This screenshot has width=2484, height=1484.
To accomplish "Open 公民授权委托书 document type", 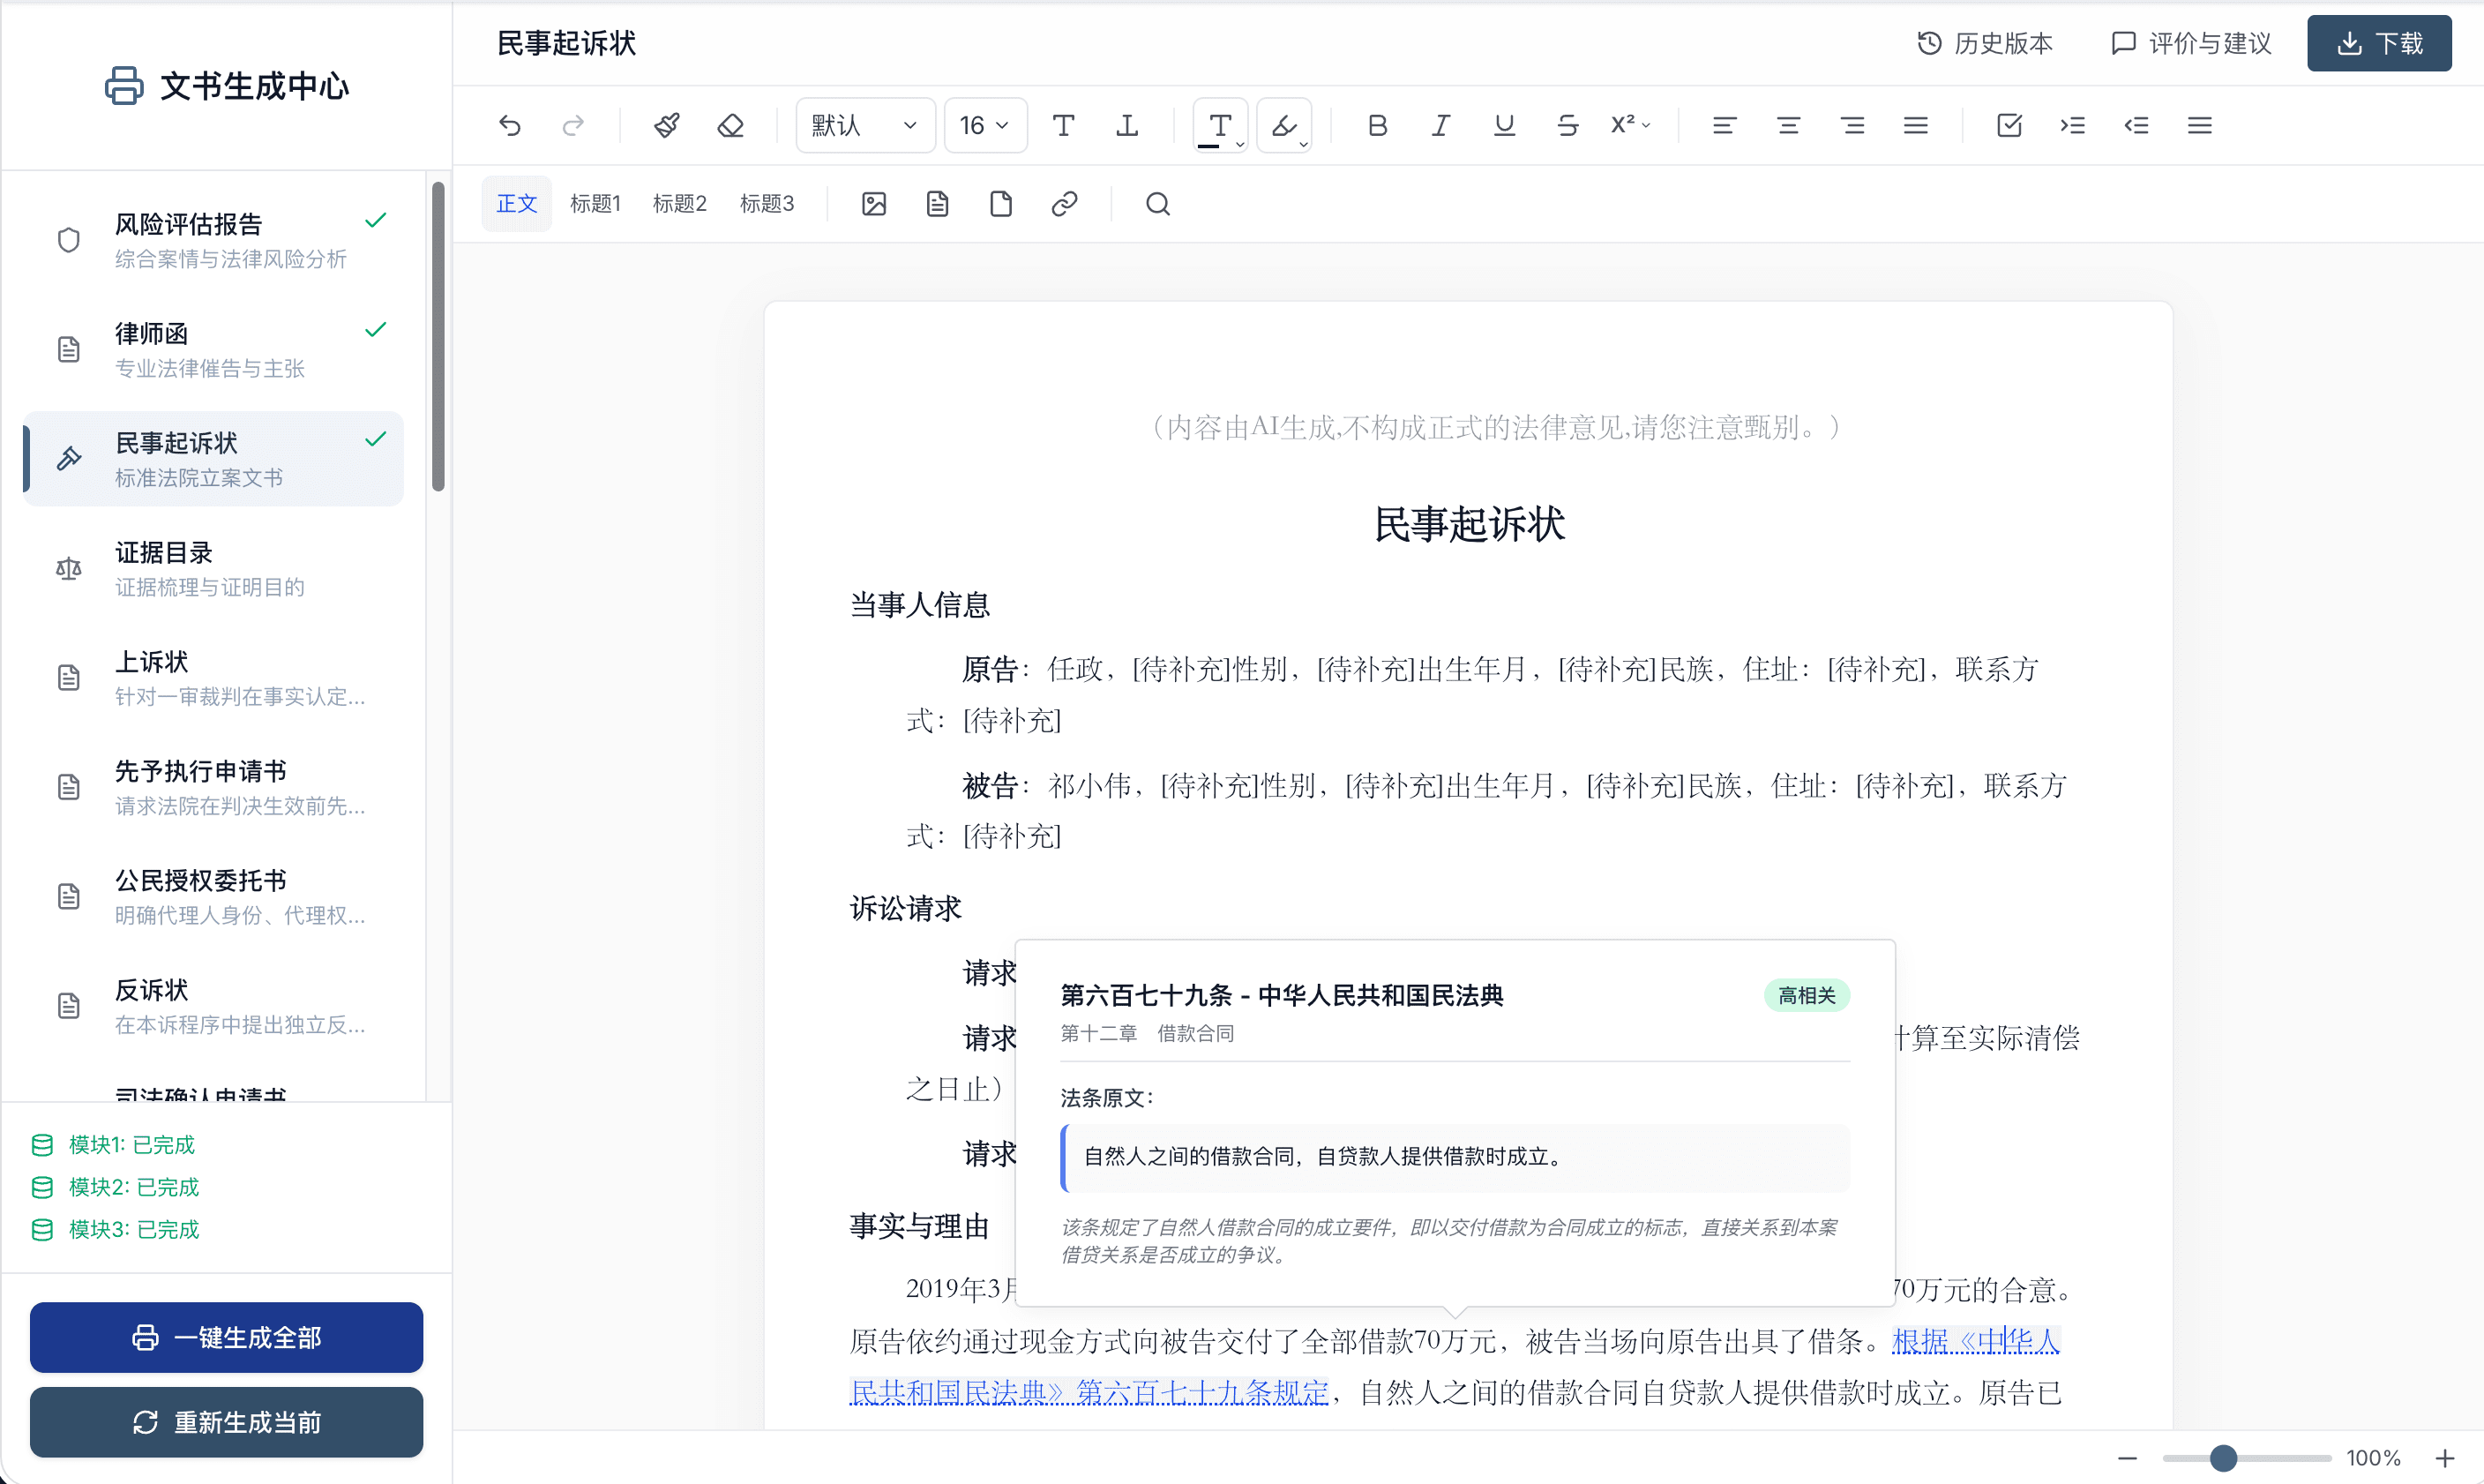I will pyautogui.click(x=213, y=897).
